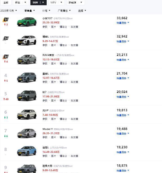Click the bronze rank 3 badge icon
This screenshot has width=162, height=173.
pos(6,57)
